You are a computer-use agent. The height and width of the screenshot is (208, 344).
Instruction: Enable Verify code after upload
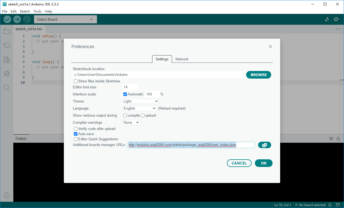click(76, 129)
